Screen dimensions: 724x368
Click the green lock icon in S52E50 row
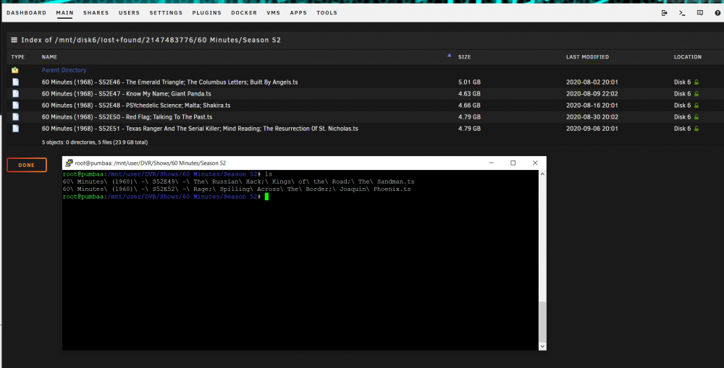[696, 116]
